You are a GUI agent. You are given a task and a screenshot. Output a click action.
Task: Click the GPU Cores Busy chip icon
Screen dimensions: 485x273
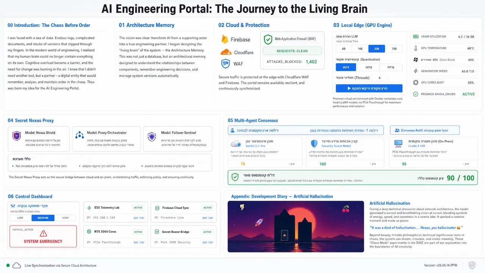pyautogui.click(x=416, y=82)
